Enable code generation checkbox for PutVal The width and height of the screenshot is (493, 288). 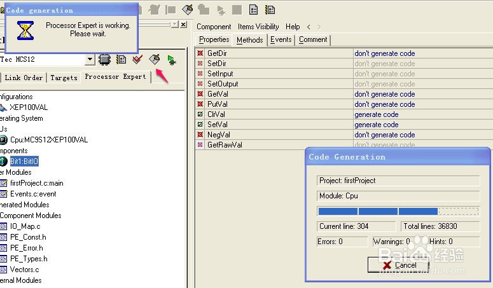pos(200,104)
